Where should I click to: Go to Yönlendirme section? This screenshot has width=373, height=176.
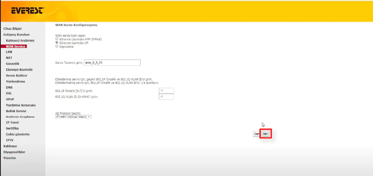16,82
